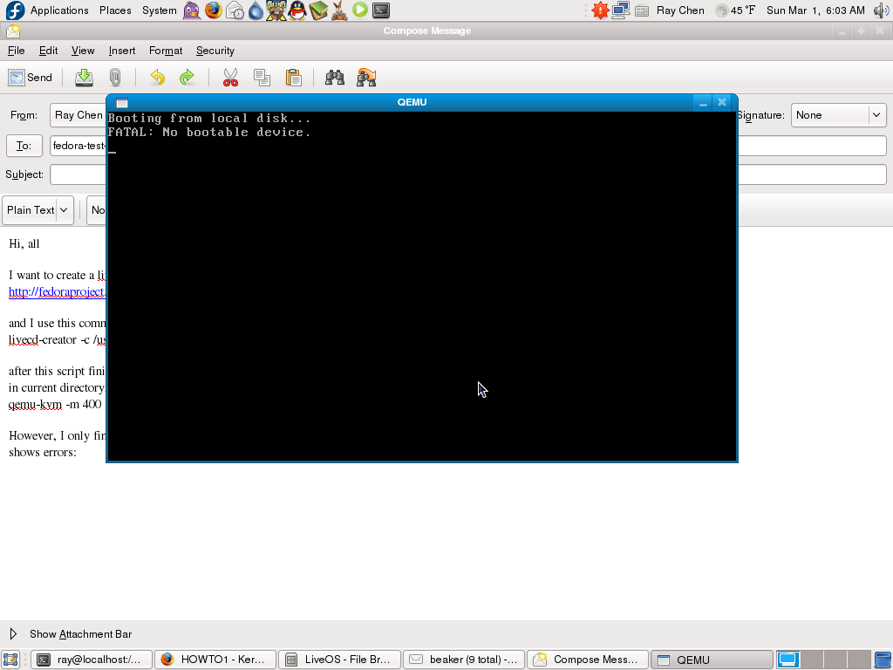
Task: Switch to Compose Message taskbar entry
Action: pyautogui.click(x=589, y=660)
